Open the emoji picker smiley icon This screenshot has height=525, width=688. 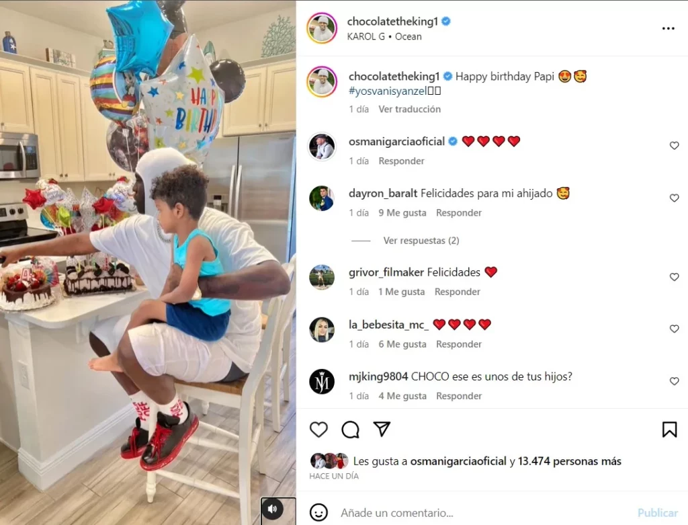pyautogui.click(x=318, y=512)
